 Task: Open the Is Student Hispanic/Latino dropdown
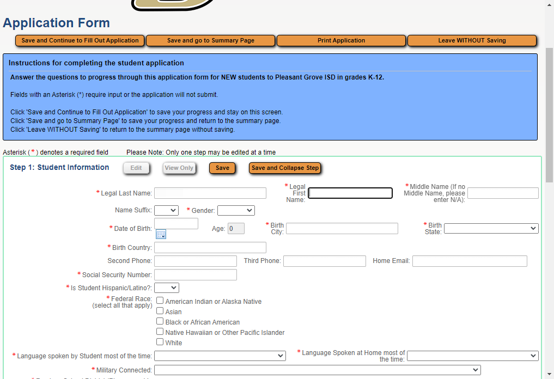click(167, 288)
